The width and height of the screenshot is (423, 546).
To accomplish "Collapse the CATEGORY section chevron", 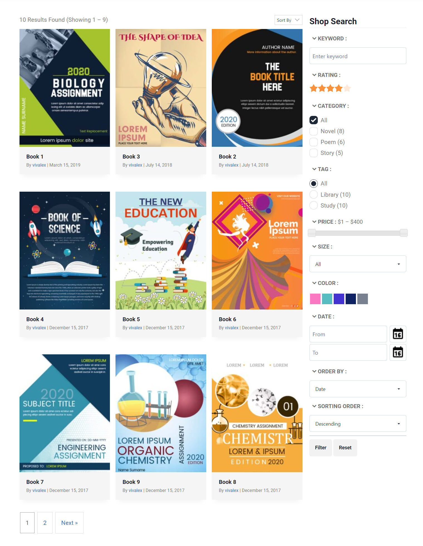I will (x=314, y=106).
